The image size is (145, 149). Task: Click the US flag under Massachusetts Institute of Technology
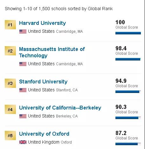pos(23,64)
